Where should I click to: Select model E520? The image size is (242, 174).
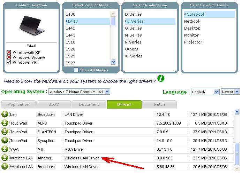click(x=70, y=49)
